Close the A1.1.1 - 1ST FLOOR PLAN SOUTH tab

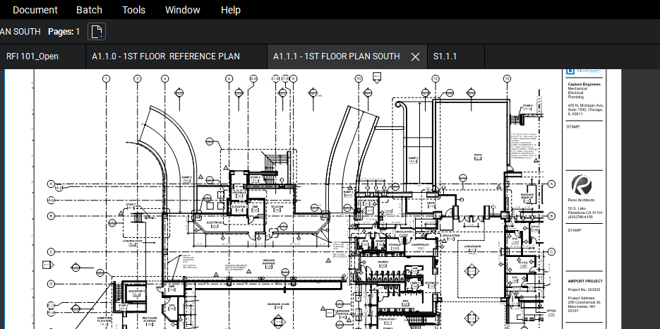(x=416, y=56)
